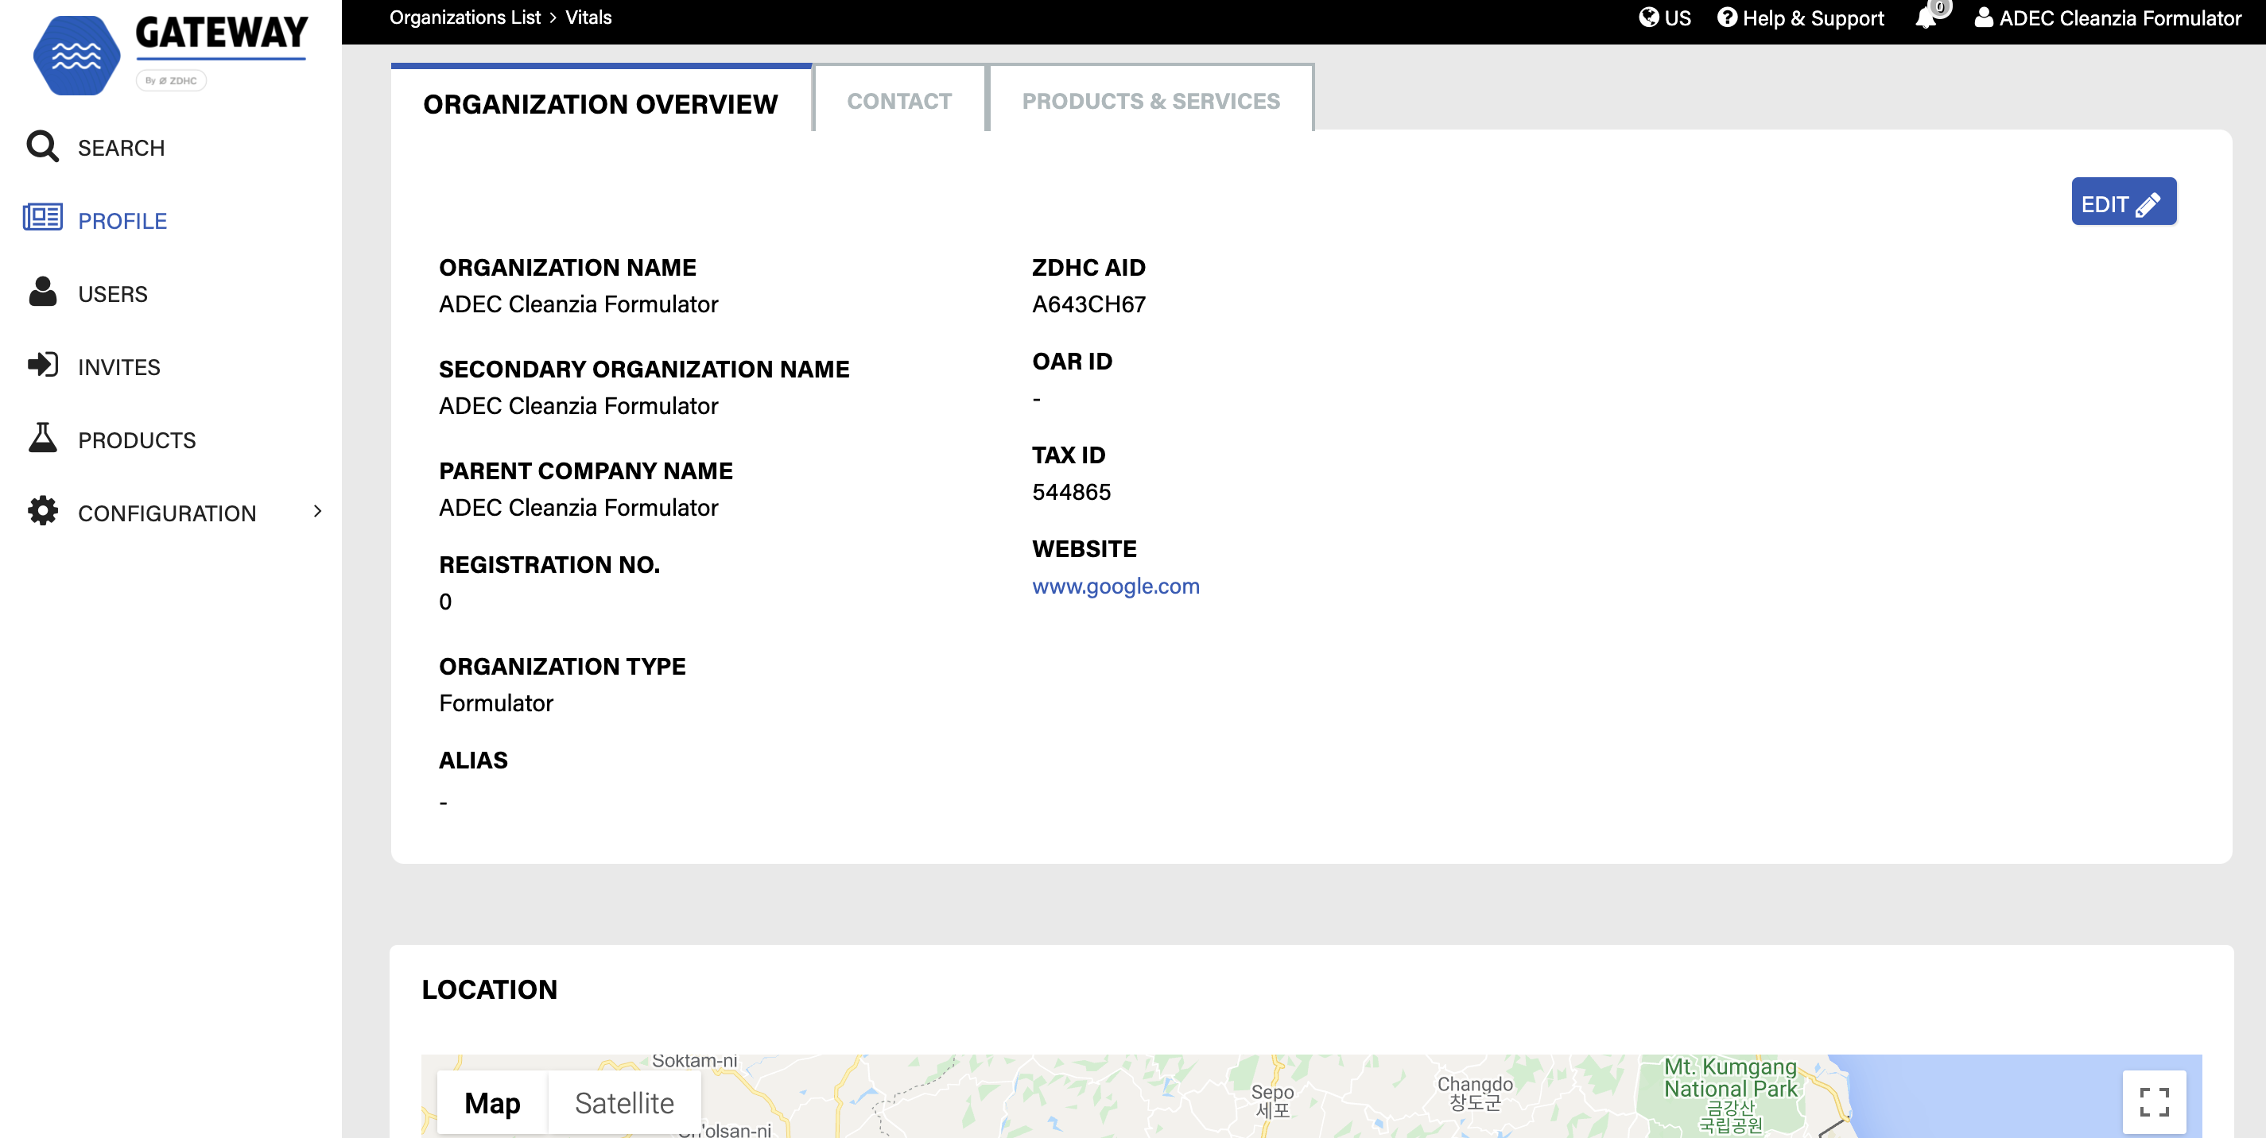Viewport: 2266px width, 1138px height.
Task: Expand the Configuration submenu chevron
Action: pos(317,511)
